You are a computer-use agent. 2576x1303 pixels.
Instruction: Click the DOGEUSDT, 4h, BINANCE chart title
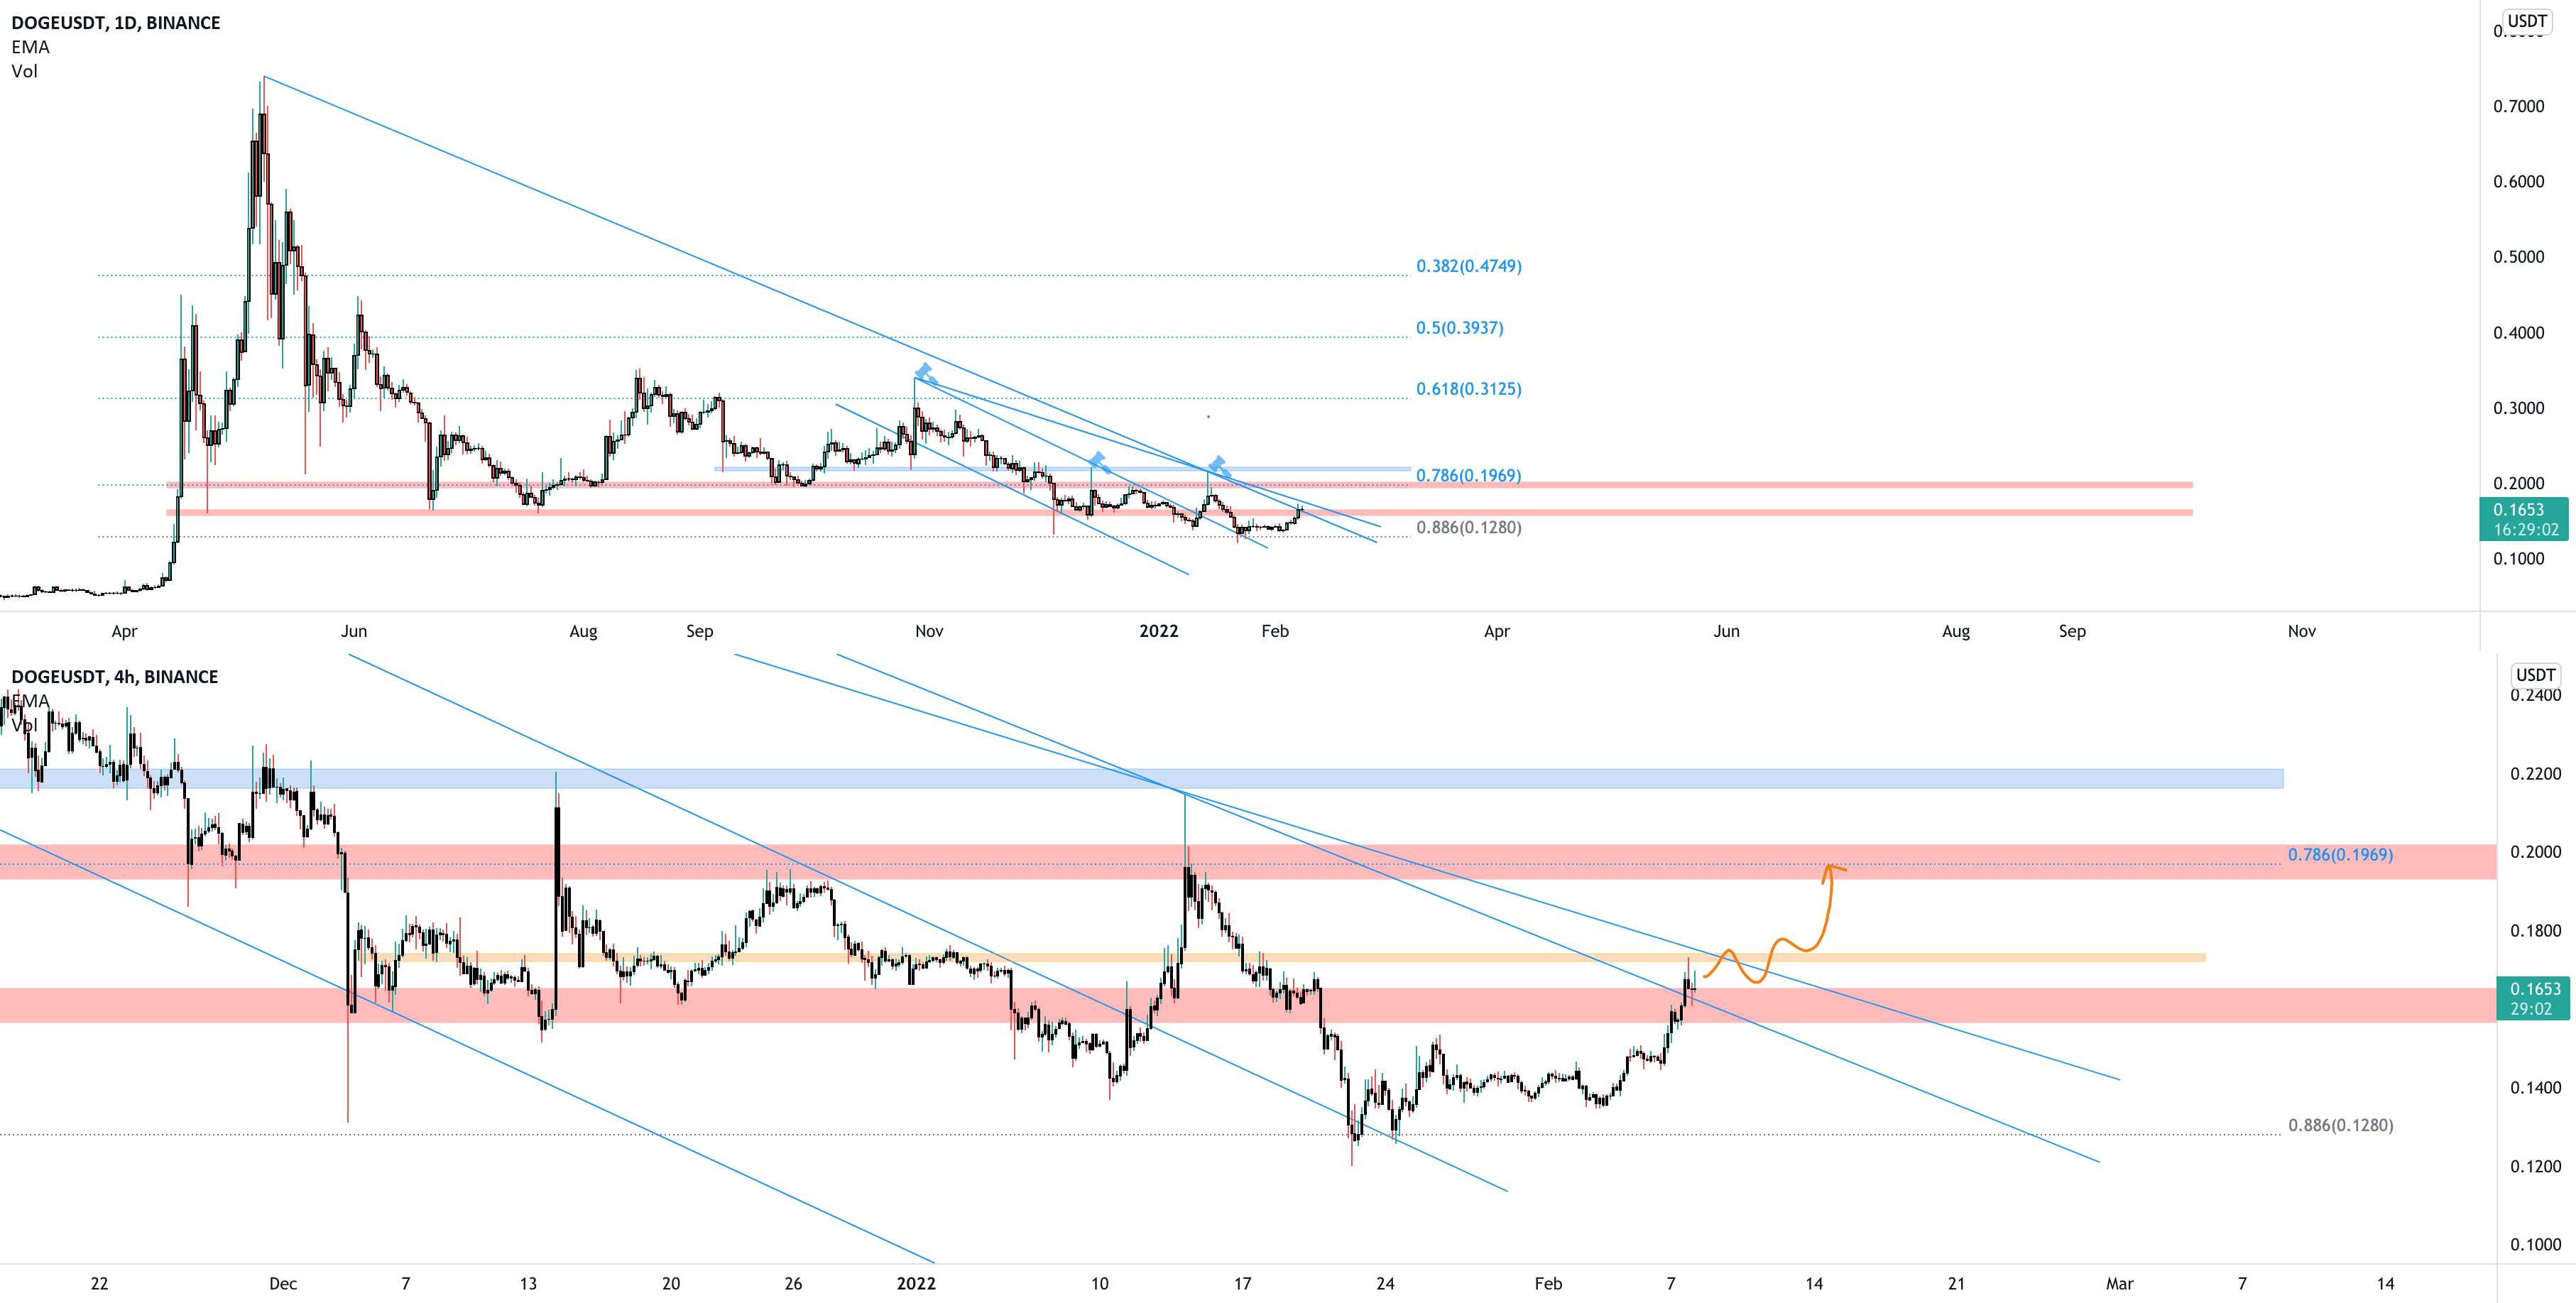pos(114,677)
